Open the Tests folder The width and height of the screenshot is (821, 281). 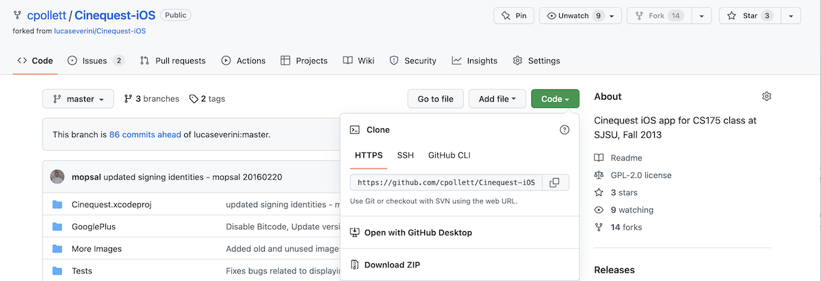[82, 271]
